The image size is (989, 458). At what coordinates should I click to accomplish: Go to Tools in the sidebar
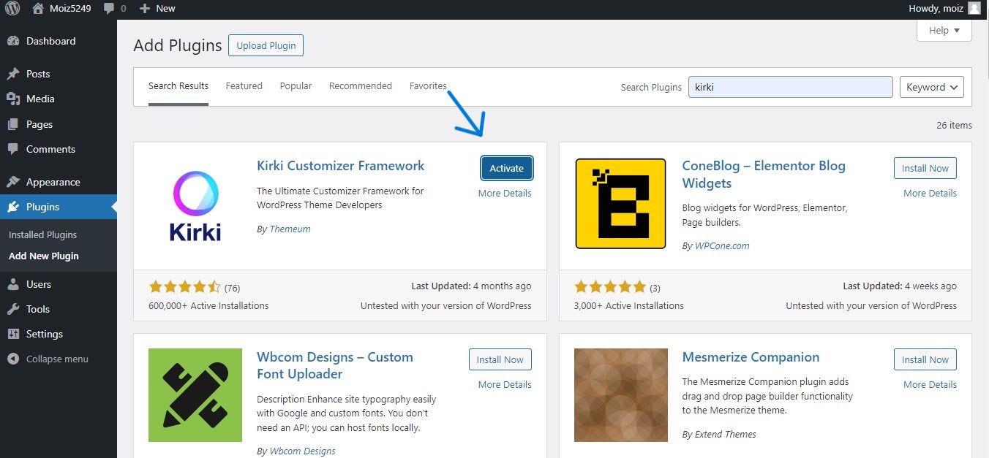tap(37, 309)
